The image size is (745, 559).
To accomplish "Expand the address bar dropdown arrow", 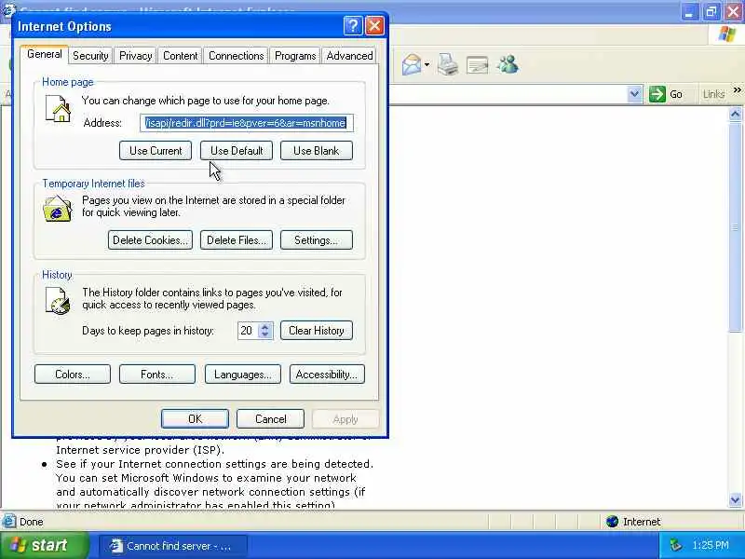I will point(634,94).
